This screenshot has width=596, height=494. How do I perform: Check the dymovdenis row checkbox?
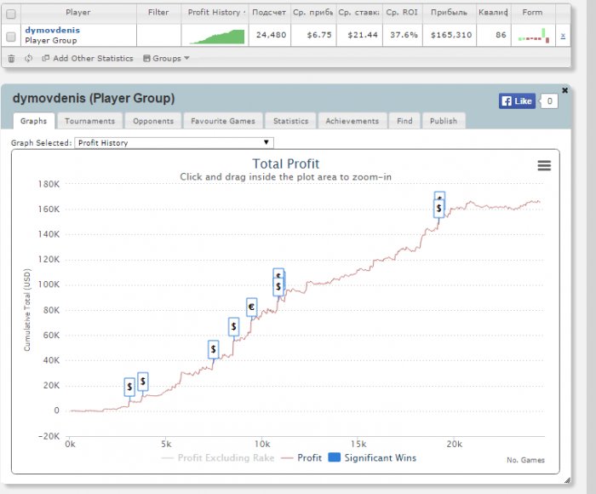click(11, 37)
